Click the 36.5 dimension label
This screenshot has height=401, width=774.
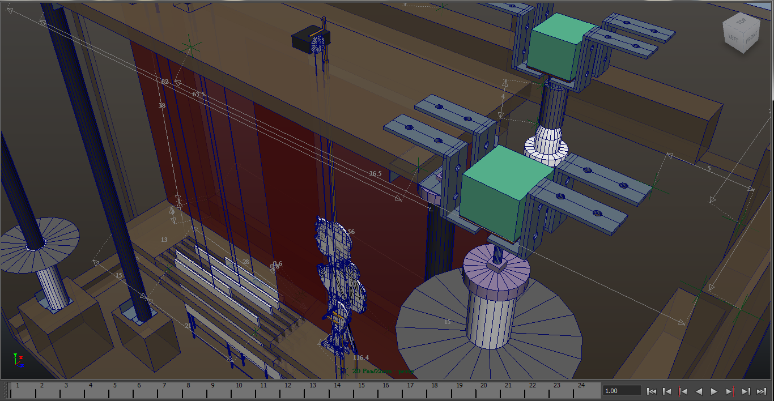pos(375,173)
